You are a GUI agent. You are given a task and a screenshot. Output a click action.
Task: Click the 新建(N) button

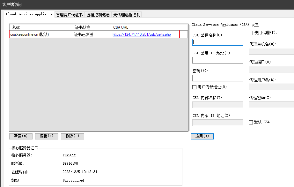pos(20,136)
